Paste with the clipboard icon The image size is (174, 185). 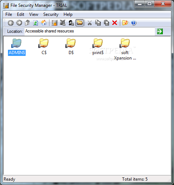[106, 23]
